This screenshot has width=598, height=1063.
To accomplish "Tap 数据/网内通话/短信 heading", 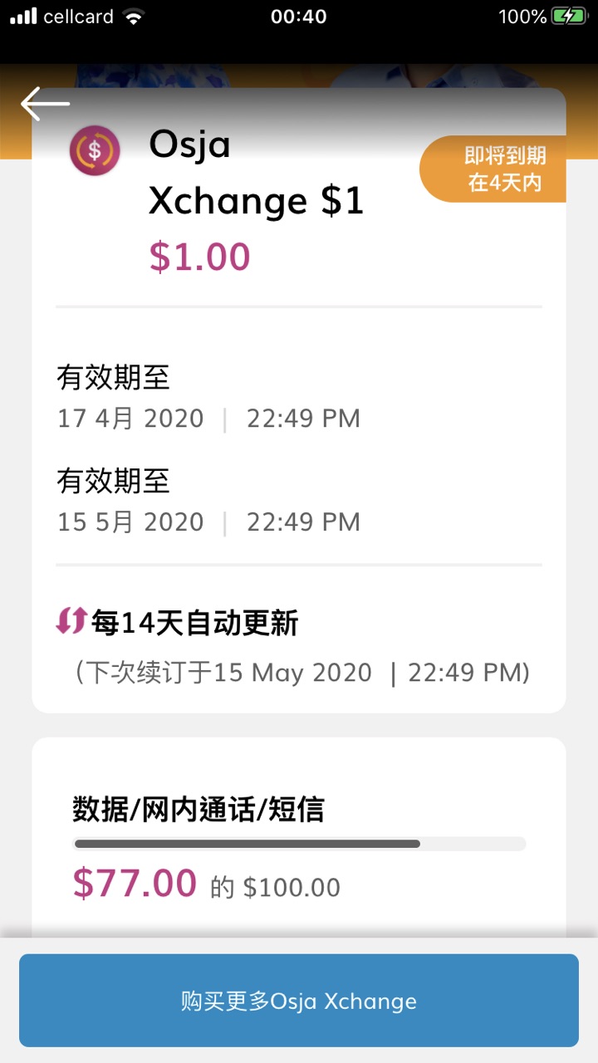I will 198,809.
